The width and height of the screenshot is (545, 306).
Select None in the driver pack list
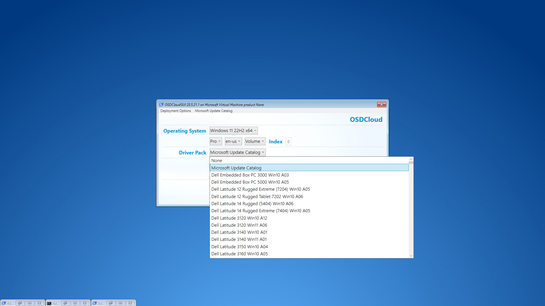(x=217, y=161)
